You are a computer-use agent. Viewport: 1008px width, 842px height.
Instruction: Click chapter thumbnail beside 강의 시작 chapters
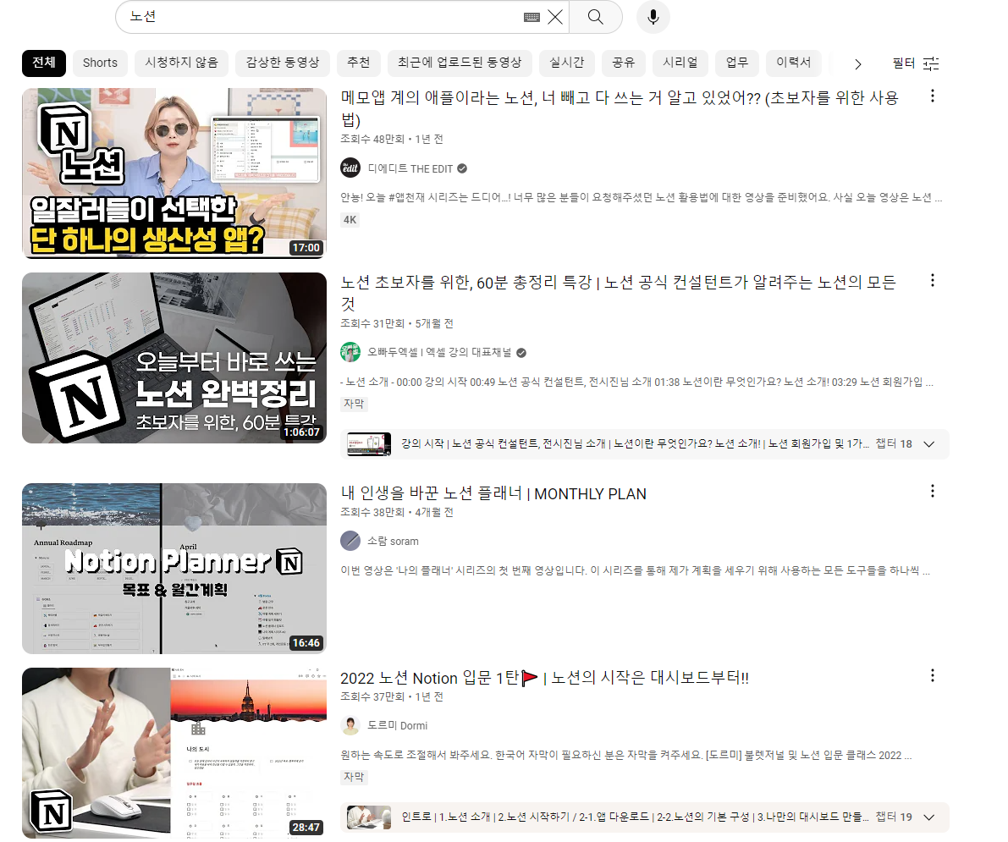pyautogui.click(x=369, y=444)
